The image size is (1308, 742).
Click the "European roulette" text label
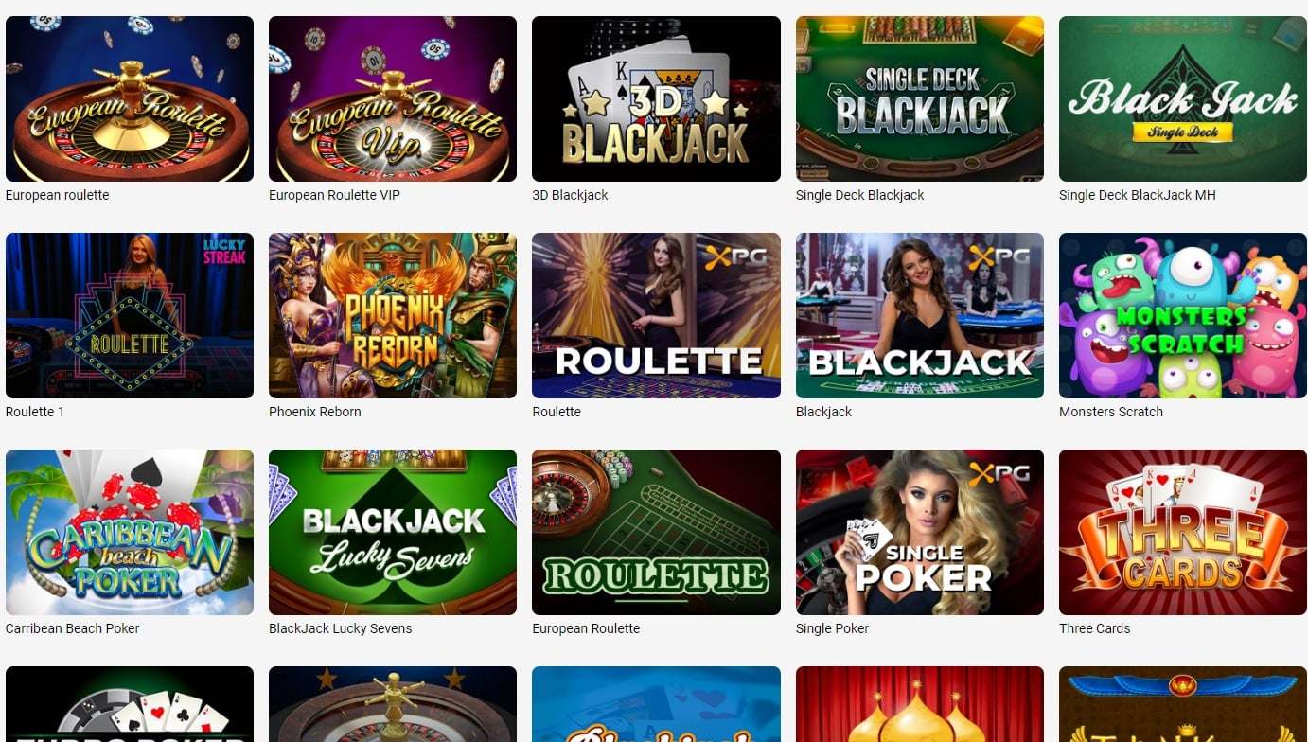58,195
